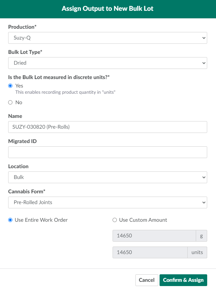Select Use Entire Work Order option
Screen dimensions: 216x289
(10, 220)
